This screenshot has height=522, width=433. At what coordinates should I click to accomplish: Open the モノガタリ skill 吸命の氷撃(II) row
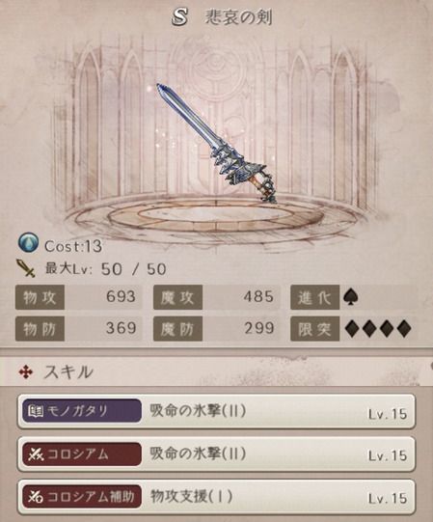[216, 411]
